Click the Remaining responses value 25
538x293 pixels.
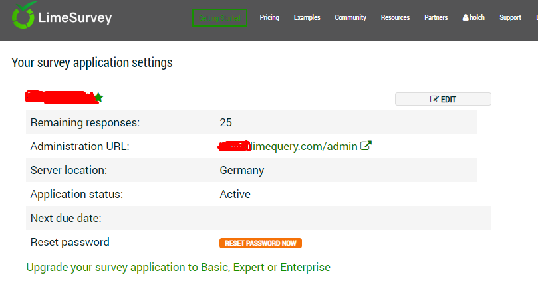point(225,122)
